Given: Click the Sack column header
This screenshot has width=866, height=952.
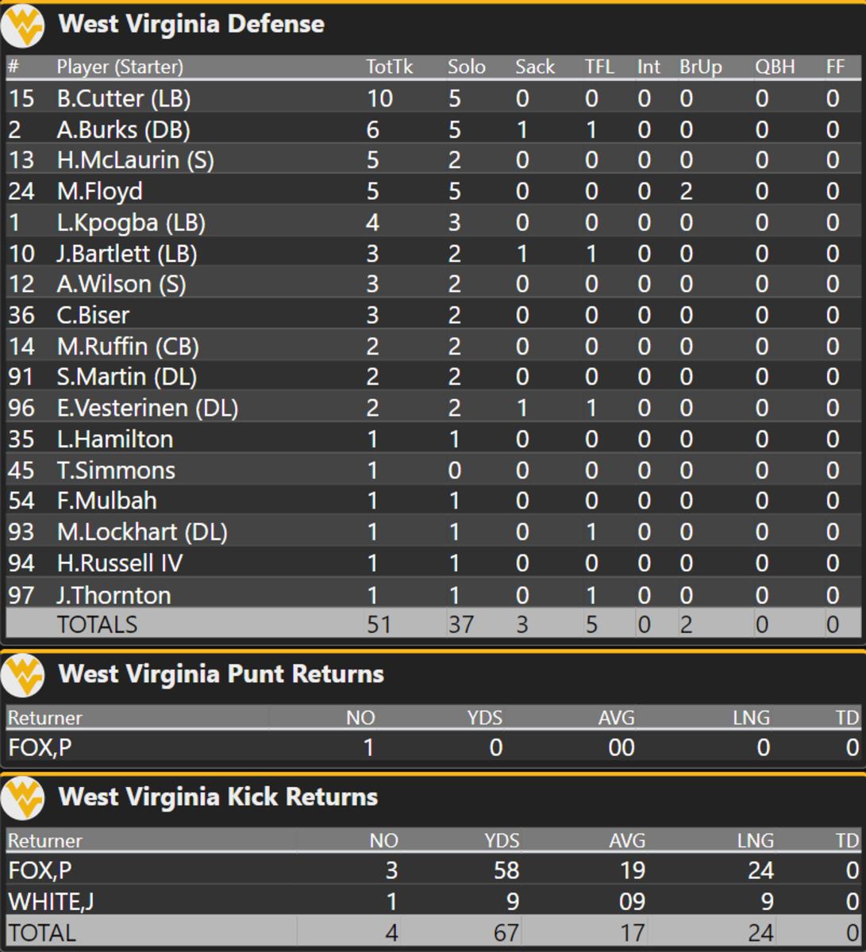Looking at the screenshot, I should (x=534, y=67).
